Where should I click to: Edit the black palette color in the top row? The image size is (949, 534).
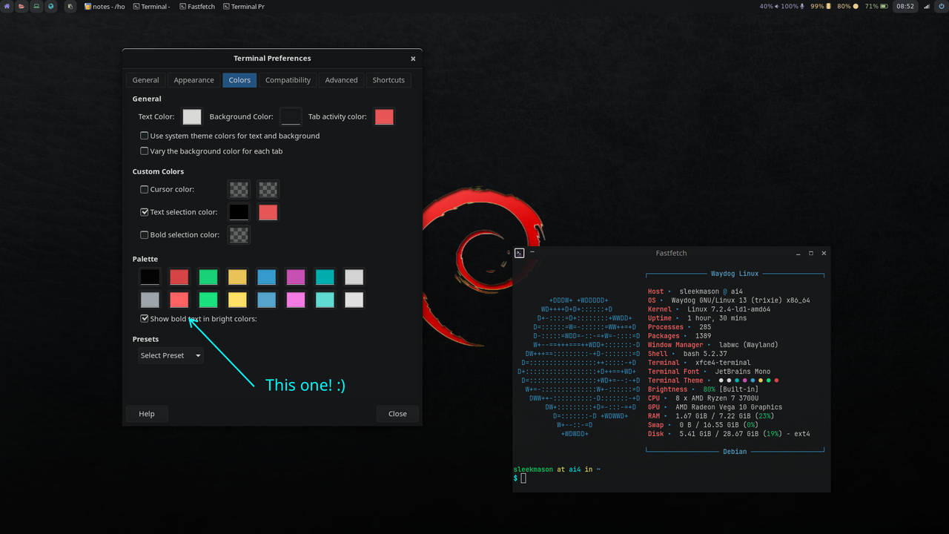[150, 277]
